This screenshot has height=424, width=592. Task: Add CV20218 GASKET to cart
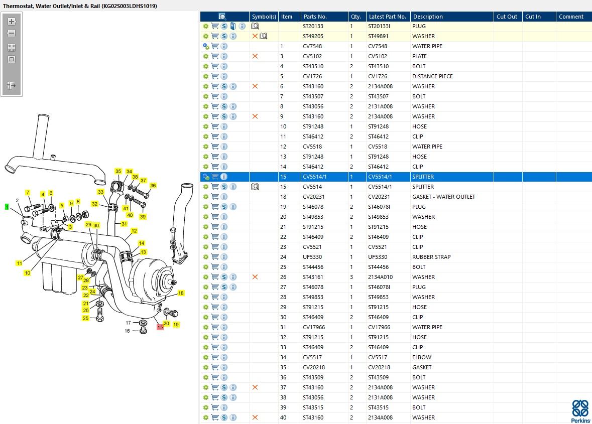(x=215, y=367)
